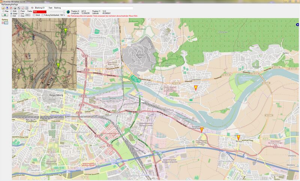This screenshot has width=300, height=181.
Task: Open the red Farbe color dropdown
Action: tap(40, 12)
